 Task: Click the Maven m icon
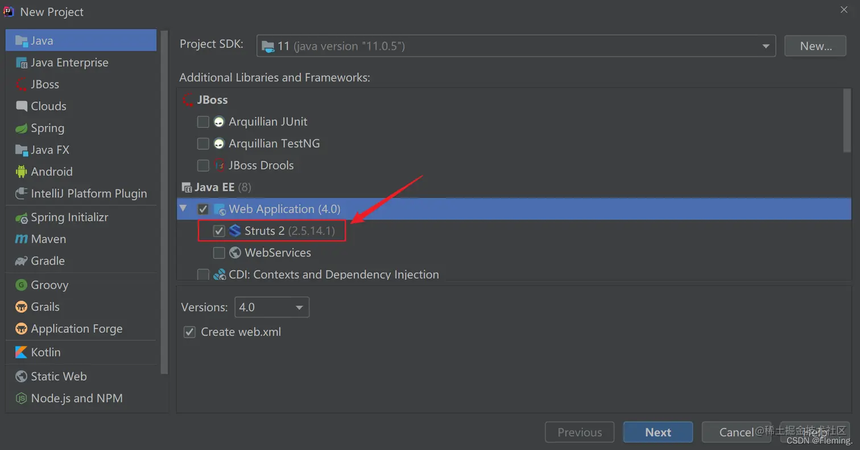click(22, 239)
